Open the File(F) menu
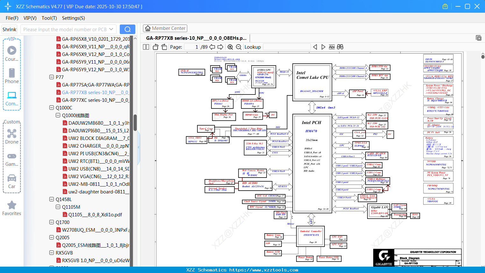Viewport: 485px width, 273px height. click(x=12, y=18)
